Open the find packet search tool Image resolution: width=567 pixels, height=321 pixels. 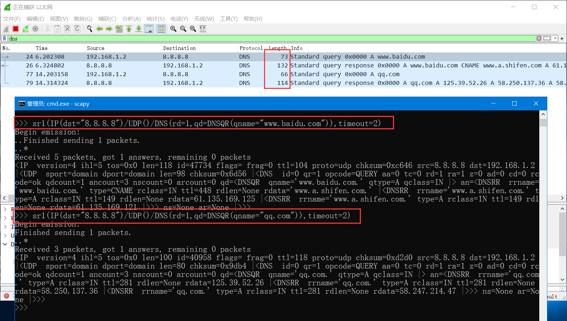click(89, 29)
